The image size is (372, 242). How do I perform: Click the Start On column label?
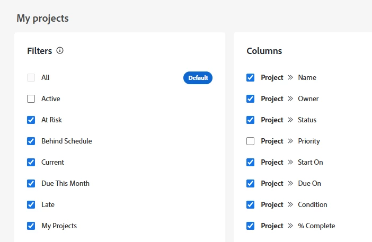[311, 163]
